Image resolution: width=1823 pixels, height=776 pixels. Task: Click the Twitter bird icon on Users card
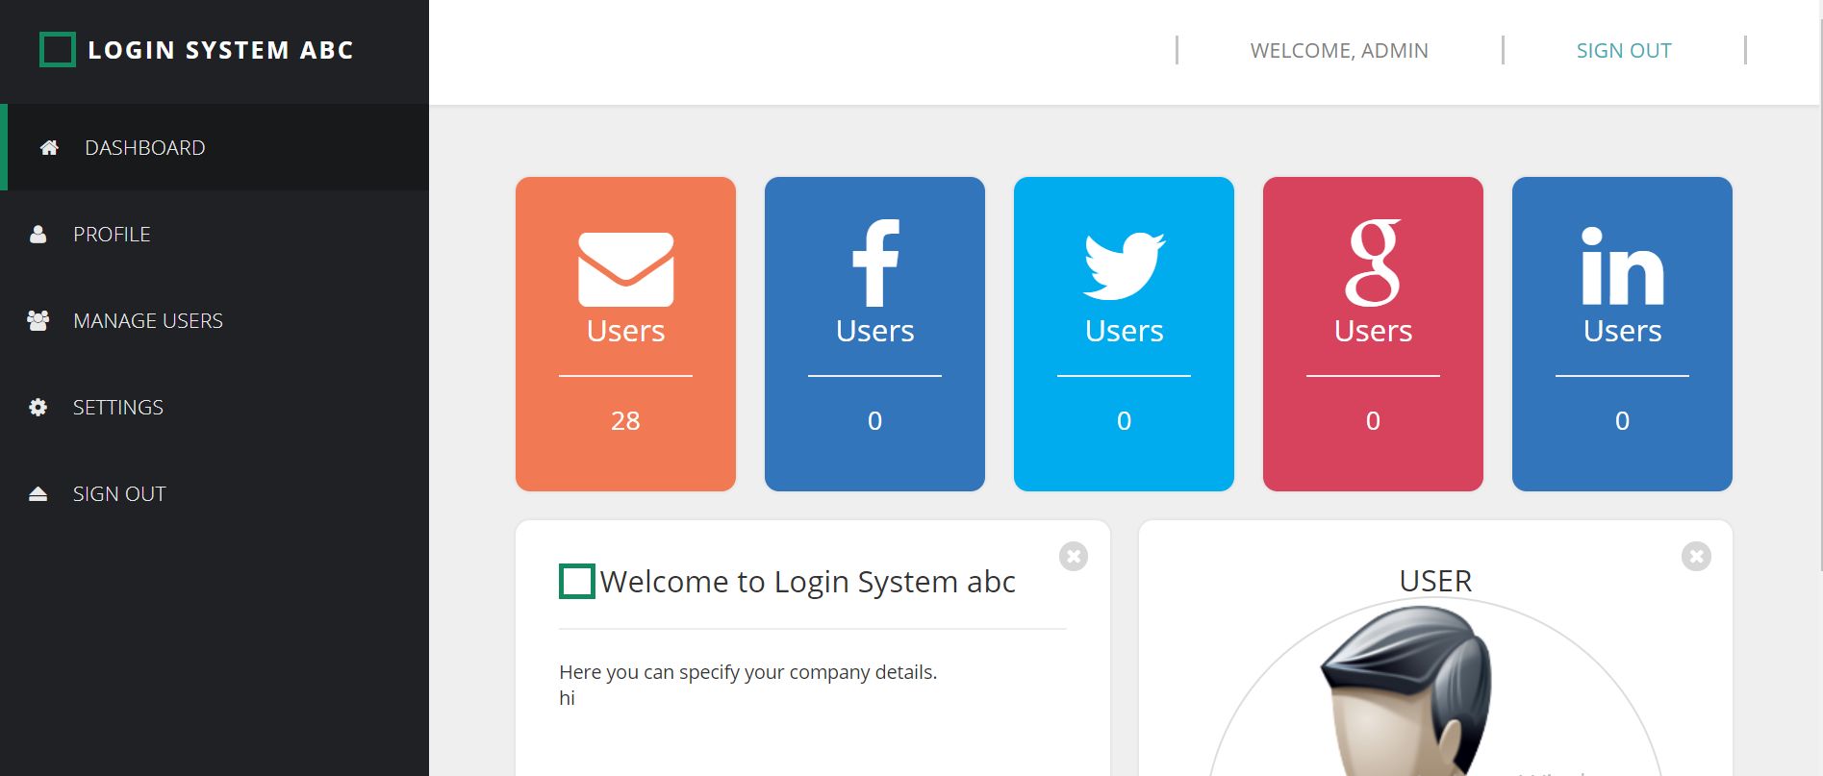(x=1124, y=265)
